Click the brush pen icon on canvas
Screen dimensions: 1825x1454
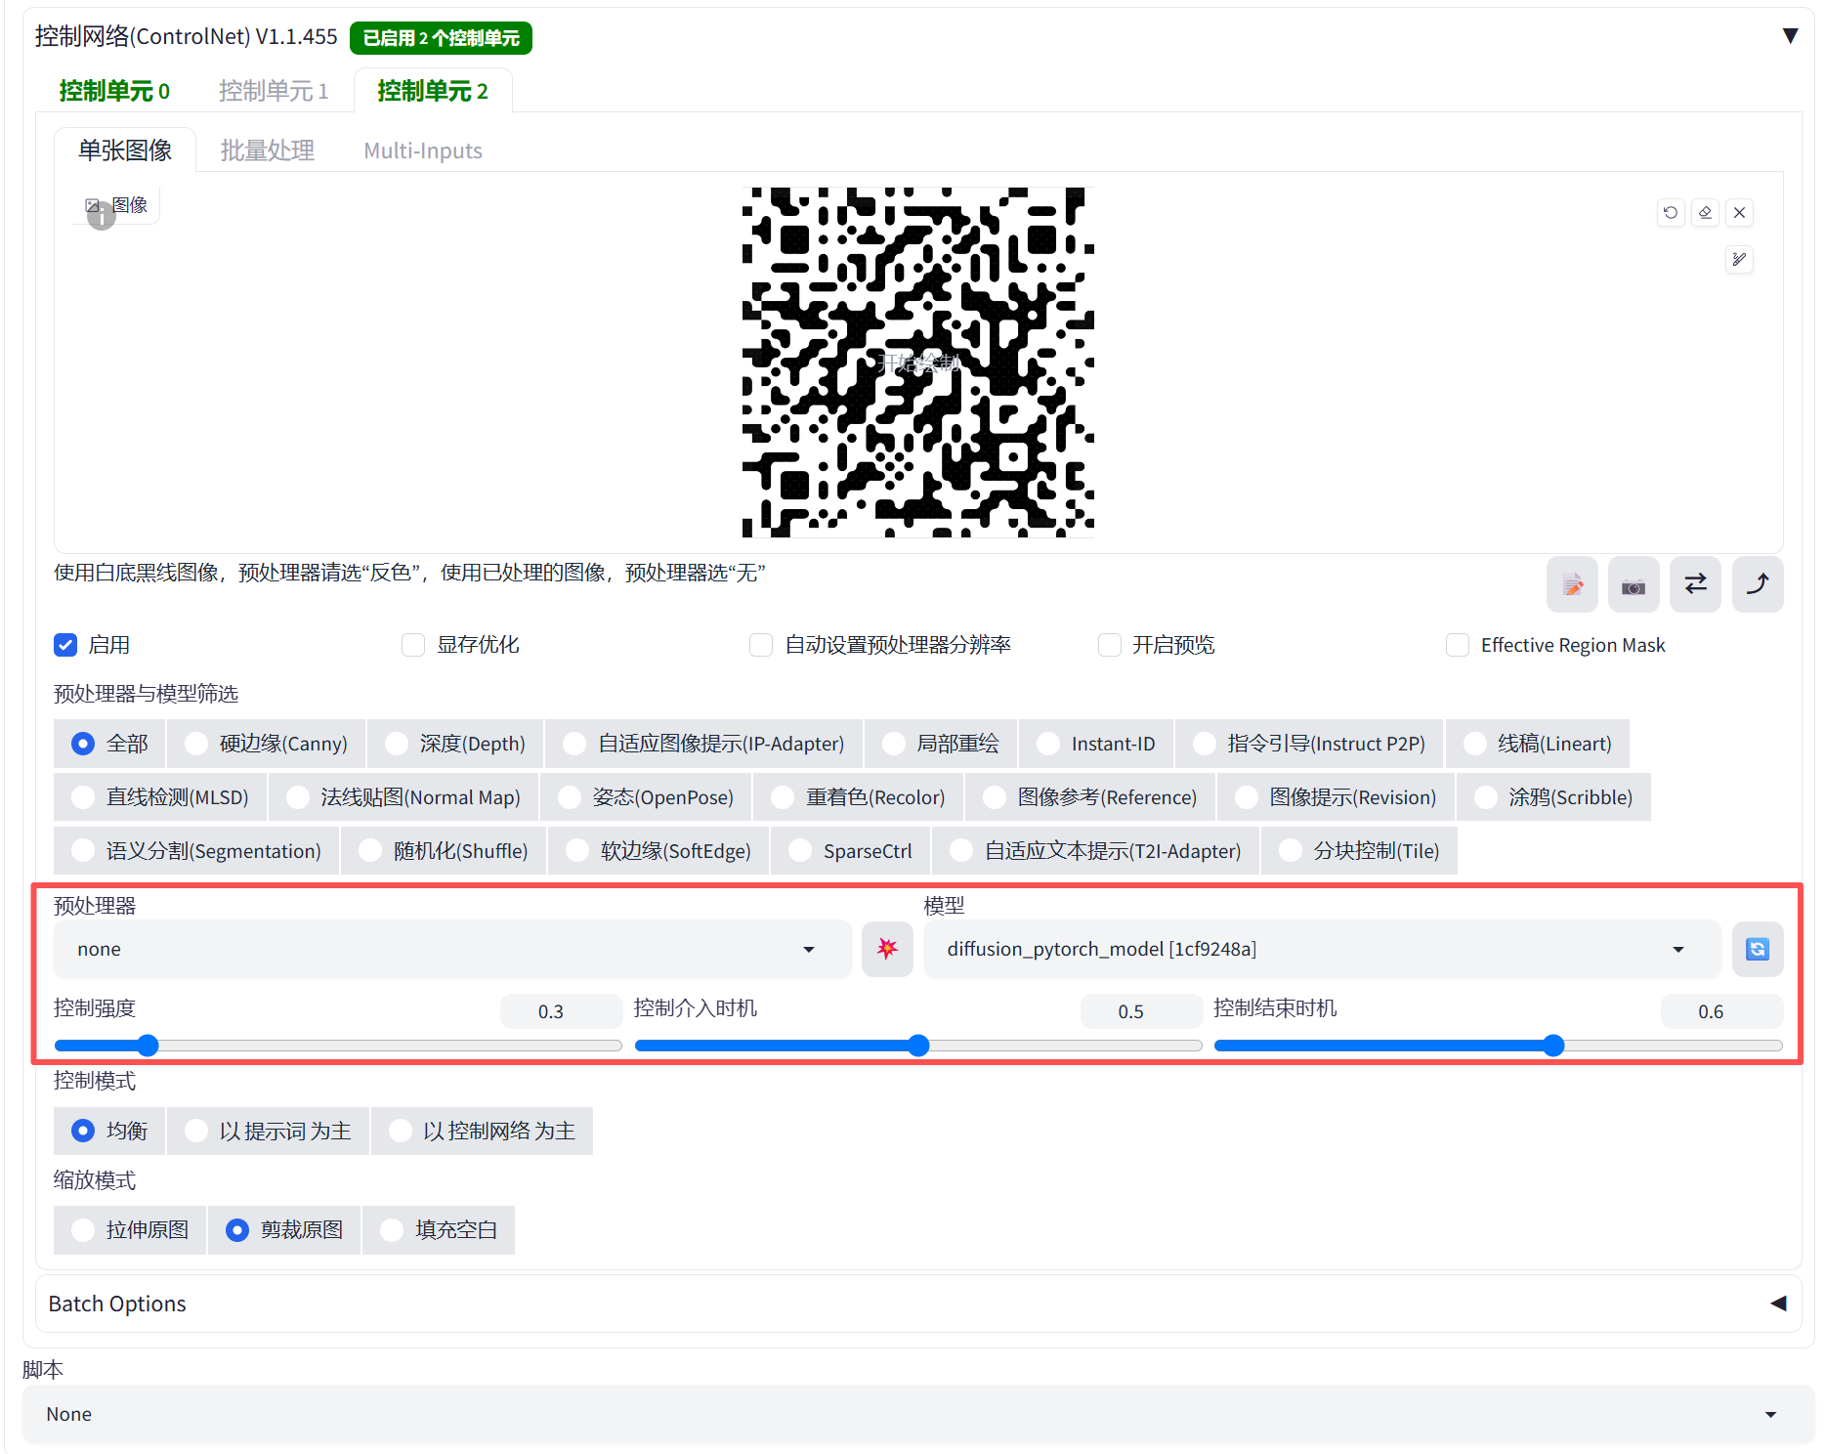[1739, 259]
